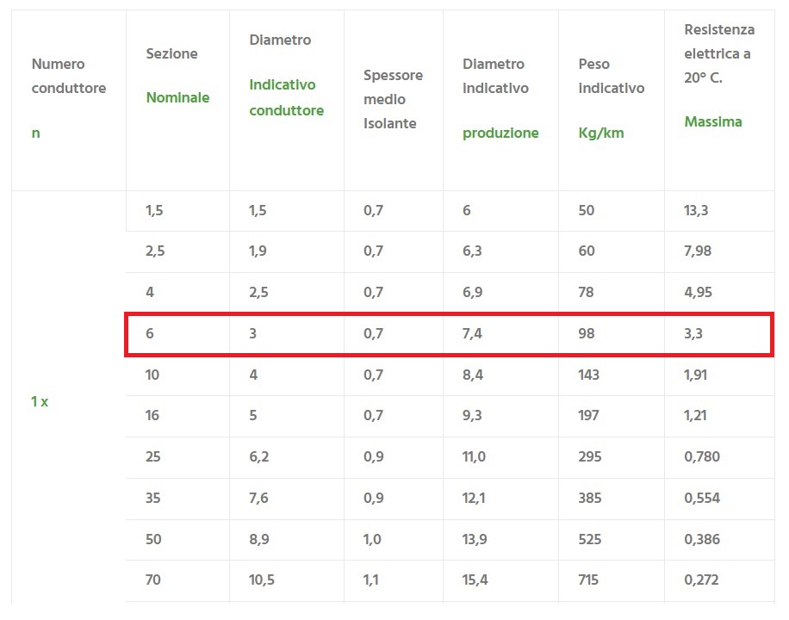Click the 'Resistenza elettrica a 20° C.' header

click(718, 76)
